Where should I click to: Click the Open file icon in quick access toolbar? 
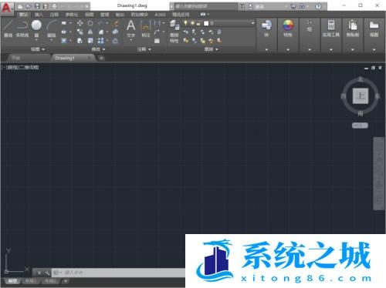(29, 6)
